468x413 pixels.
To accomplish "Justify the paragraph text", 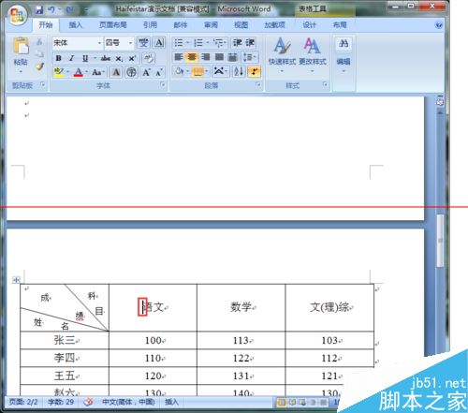I will click(219, 57).
